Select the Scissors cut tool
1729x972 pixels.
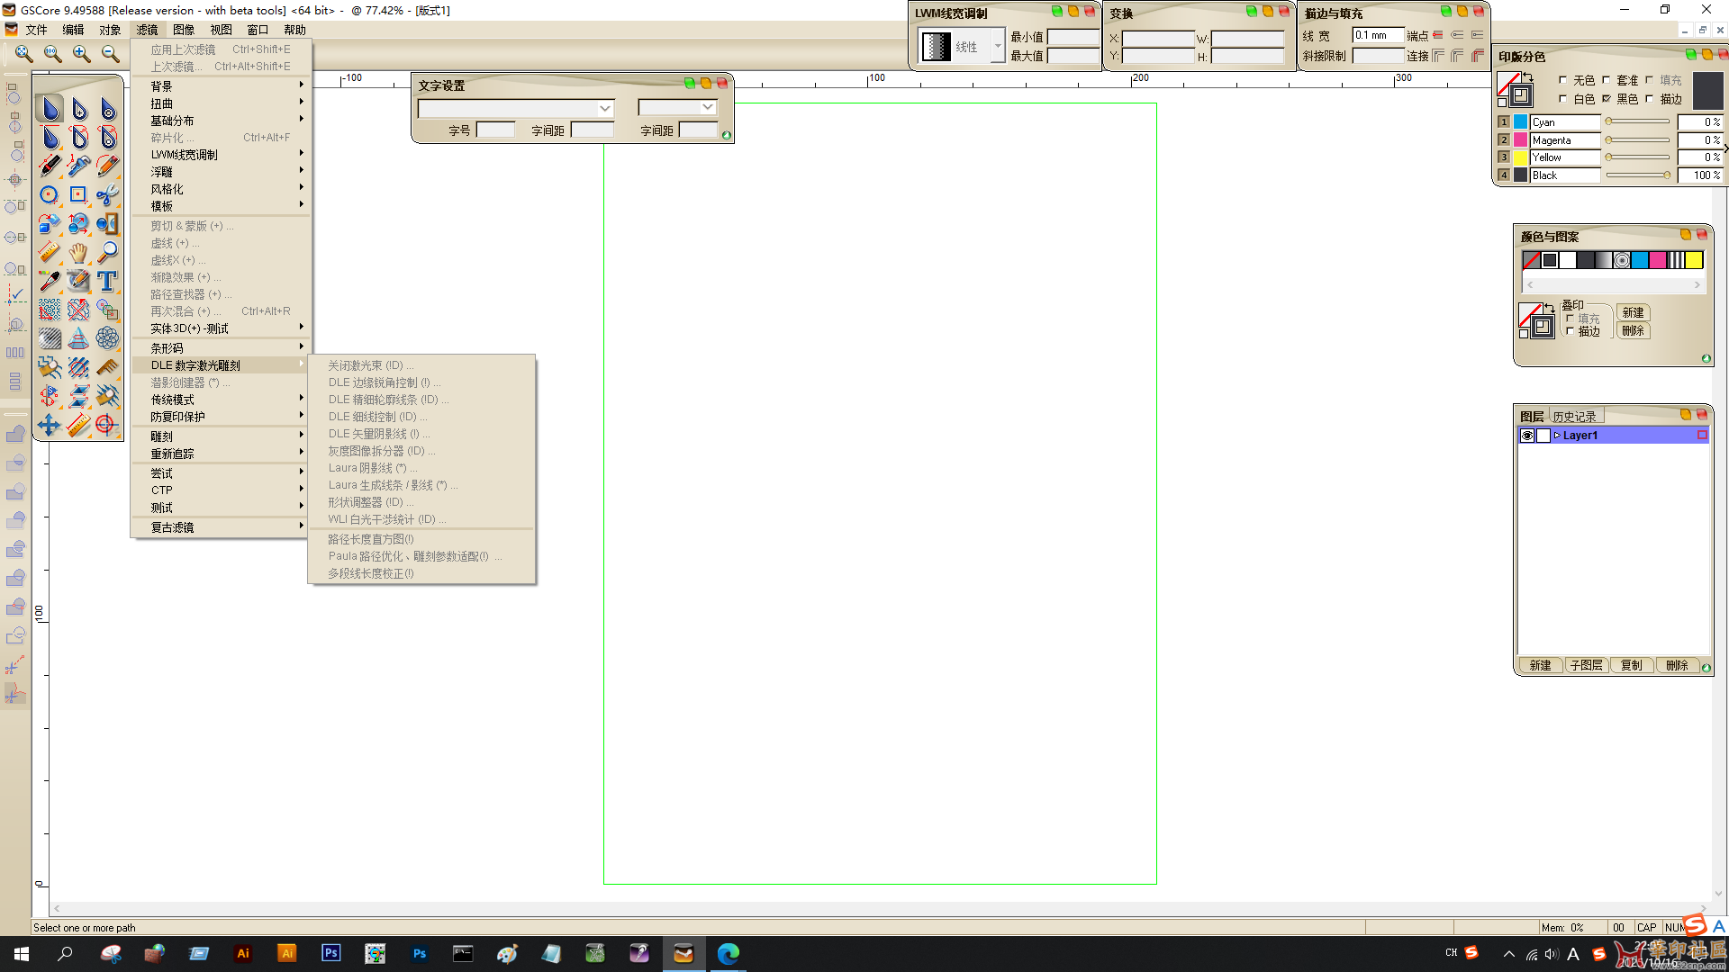[107, 195]
